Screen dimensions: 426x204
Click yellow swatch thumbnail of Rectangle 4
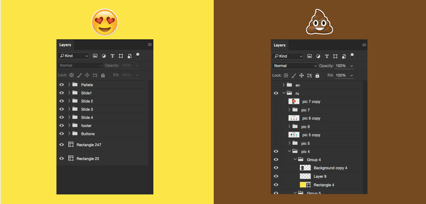click(x=303, y=185)
